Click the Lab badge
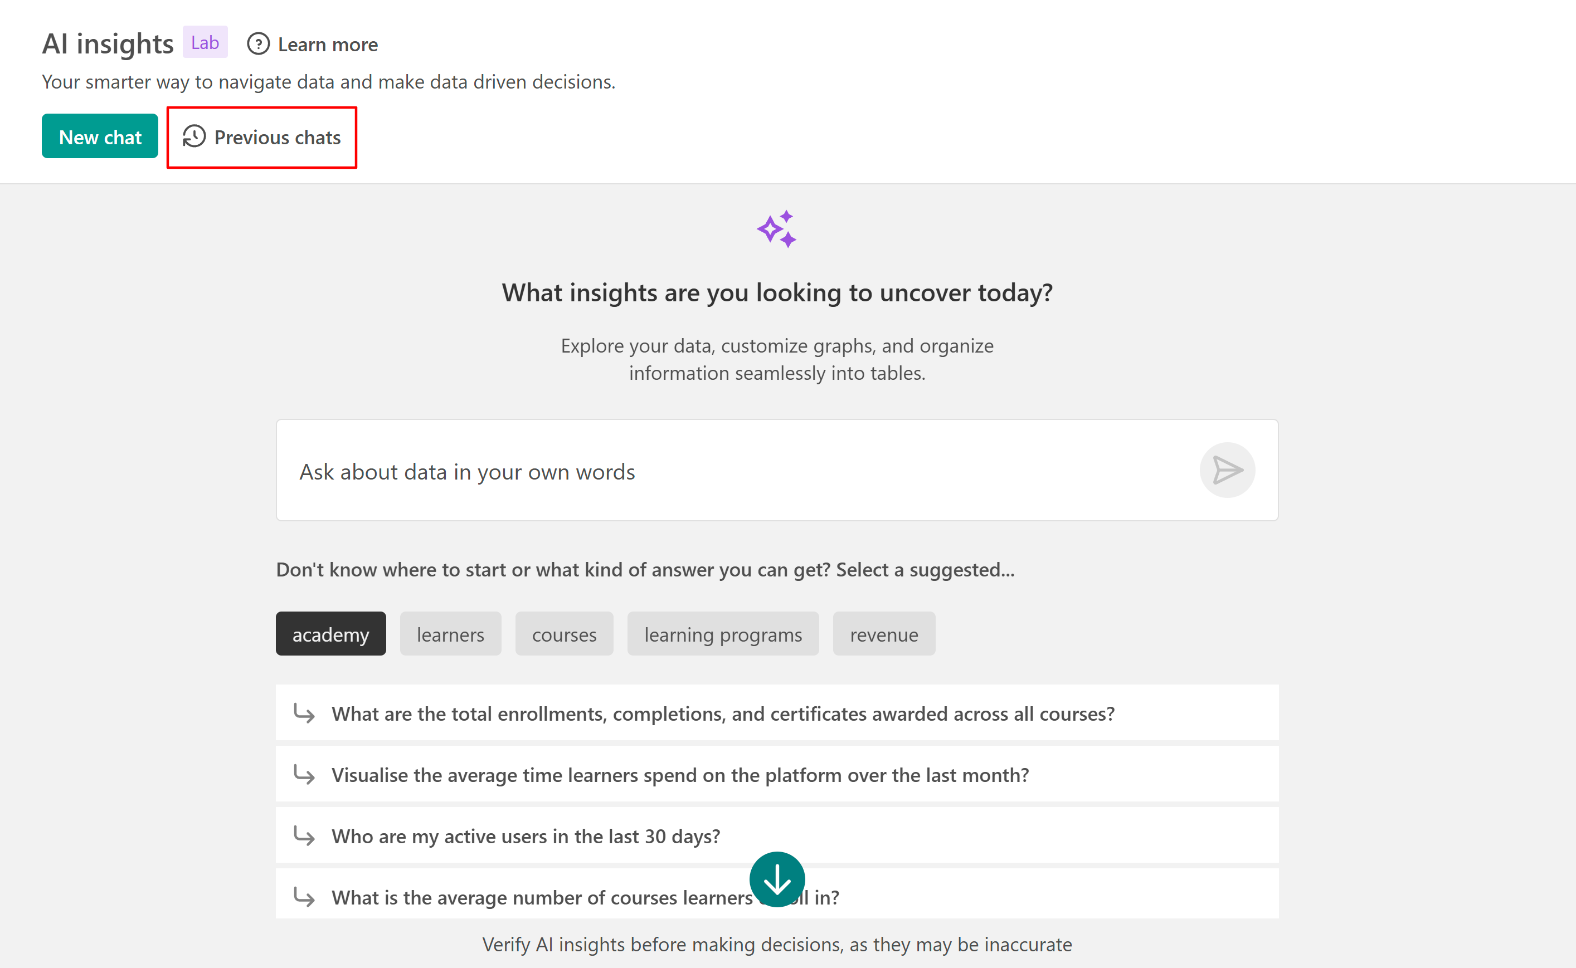The height and width of the screenshot is (968, 1576). [205, 42]
